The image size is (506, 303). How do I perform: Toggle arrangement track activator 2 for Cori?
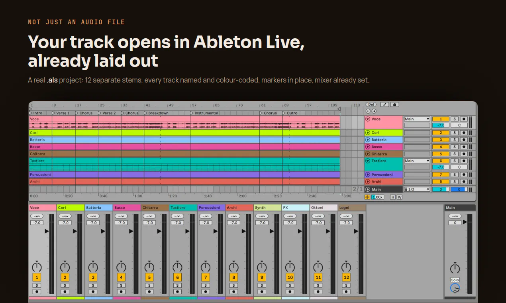tap(441, 133)
